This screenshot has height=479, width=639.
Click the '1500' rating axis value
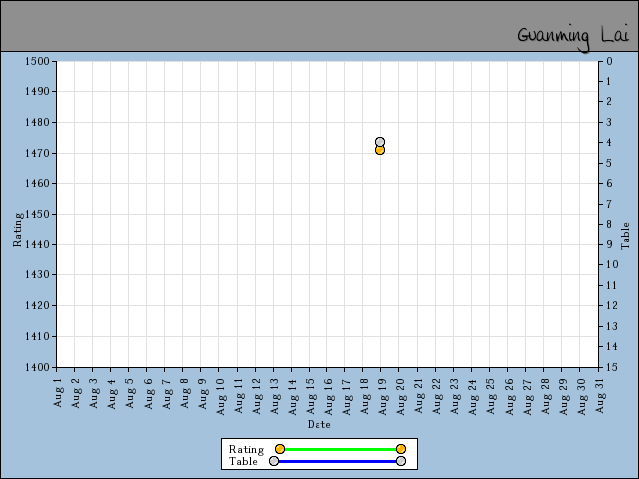(37, 61)
